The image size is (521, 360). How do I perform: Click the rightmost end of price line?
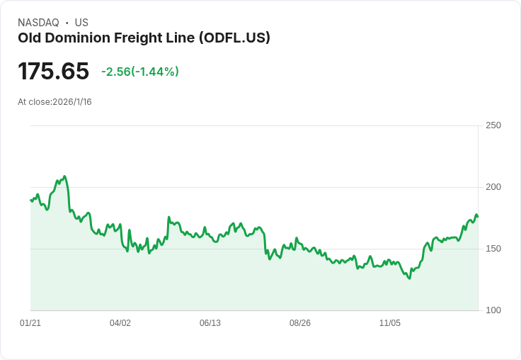478,216
